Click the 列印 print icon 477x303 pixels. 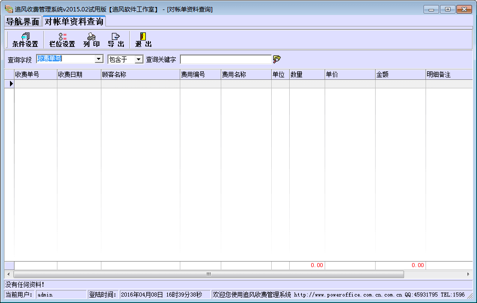pyautogui.click(x=91, y=39)
